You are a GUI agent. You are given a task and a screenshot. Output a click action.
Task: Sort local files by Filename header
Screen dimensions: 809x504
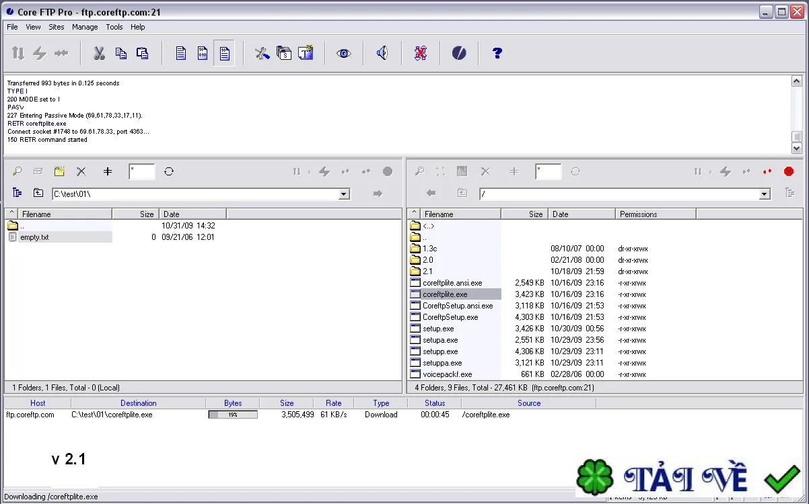65,214
